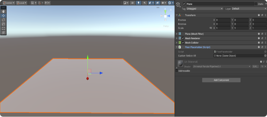Click Position X field
This screenshot has height=117, width=267.
223,20
